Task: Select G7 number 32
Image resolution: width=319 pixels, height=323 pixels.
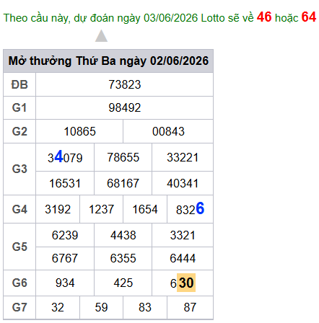Action: click(x=58, y=307)
